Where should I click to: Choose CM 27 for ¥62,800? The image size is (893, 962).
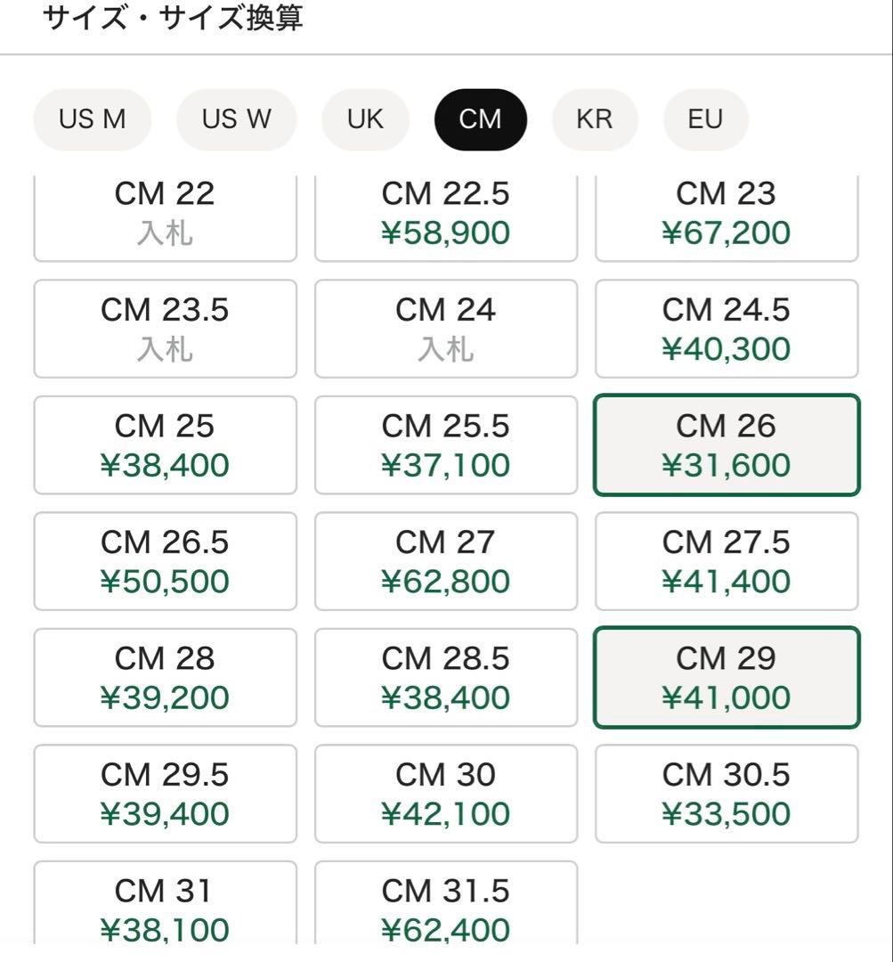tap(445, 561)
